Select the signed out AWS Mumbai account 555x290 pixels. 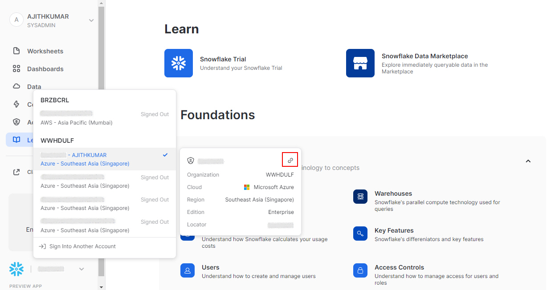click(x=105, y=118)
